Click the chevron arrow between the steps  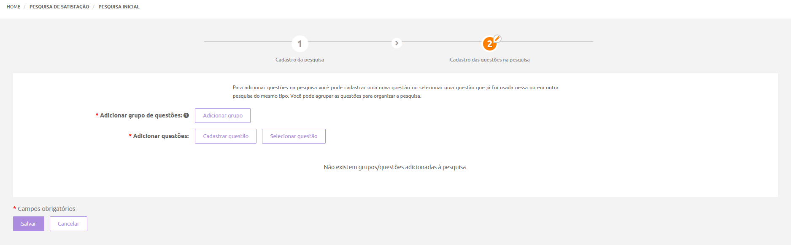pyautogui.click(x=397, y=43)
